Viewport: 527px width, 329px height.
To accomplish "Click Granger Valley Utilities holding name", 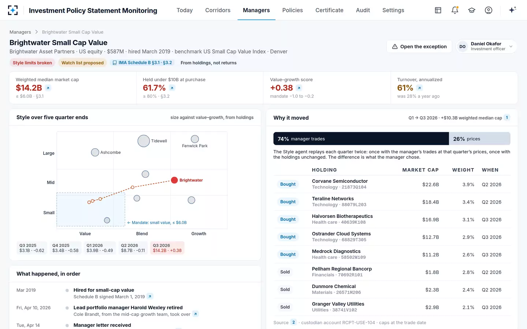I will (x=338, y=304).
